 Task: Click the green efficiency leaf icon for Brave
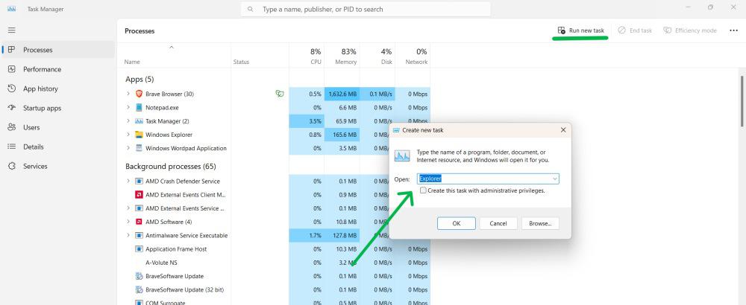(280, 94)
